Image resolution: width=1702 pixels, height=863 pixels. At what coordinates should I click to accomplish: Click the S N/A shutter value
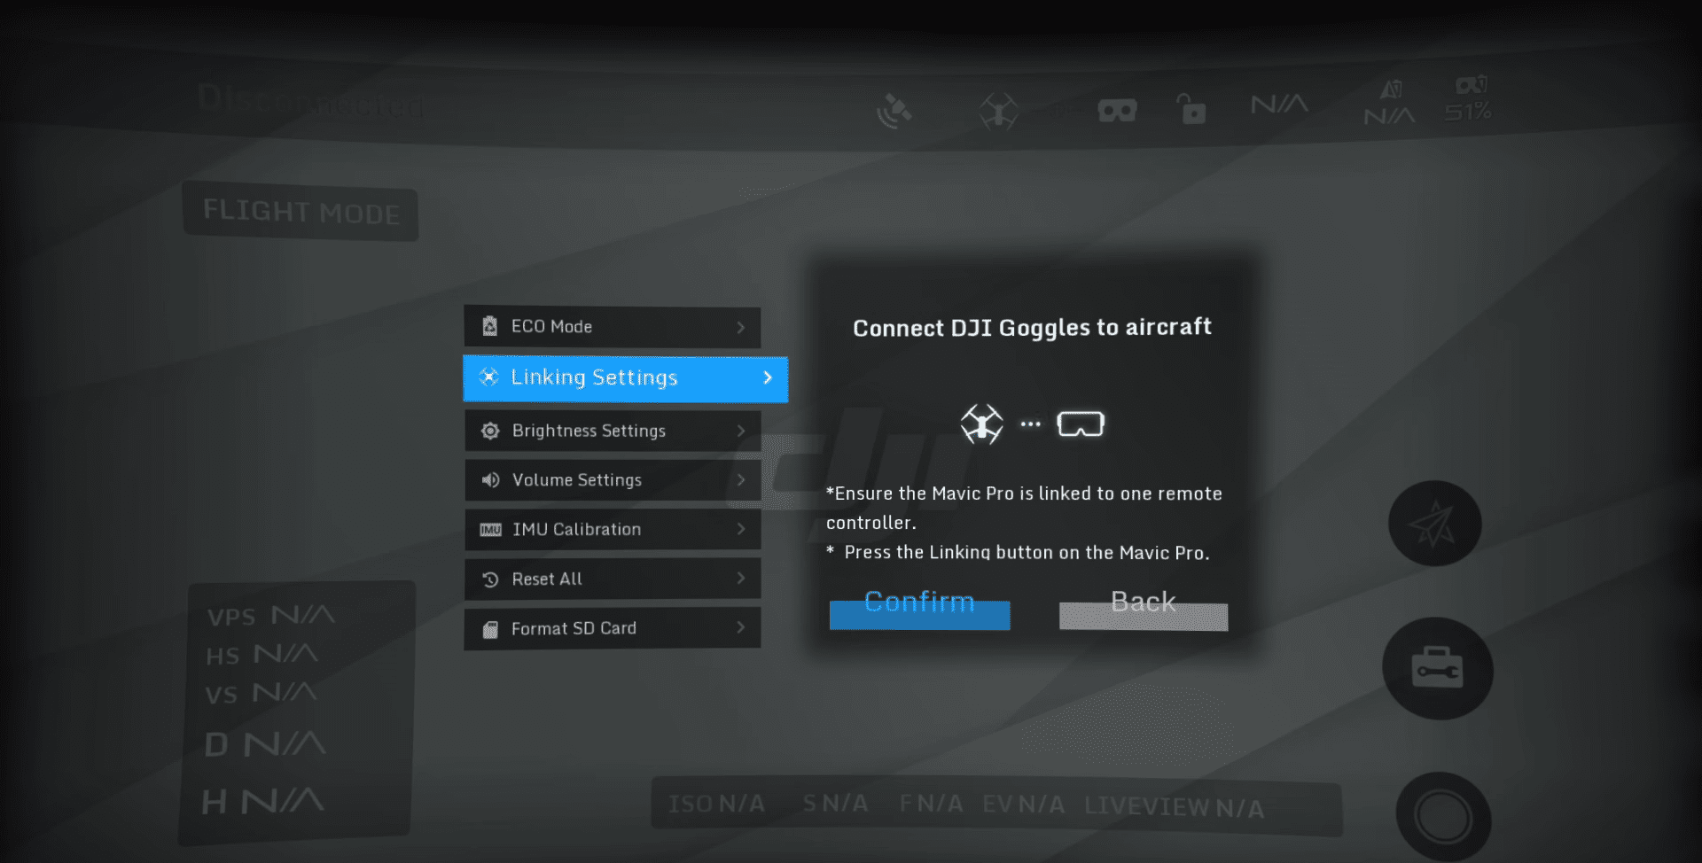point(835,803)
